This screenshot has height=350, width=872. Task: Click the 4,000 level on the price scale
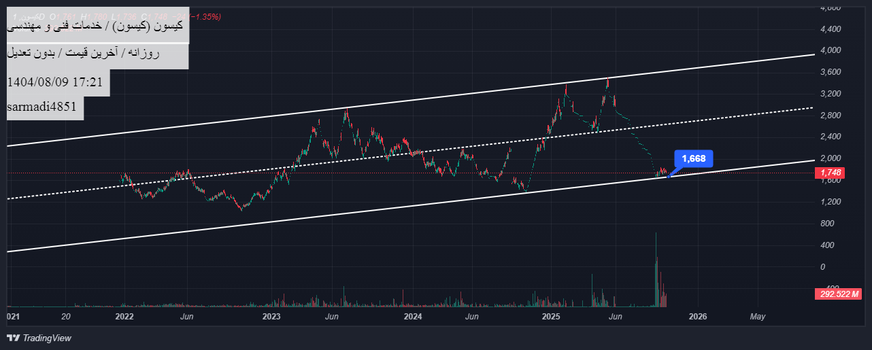(x=831, y=50)
